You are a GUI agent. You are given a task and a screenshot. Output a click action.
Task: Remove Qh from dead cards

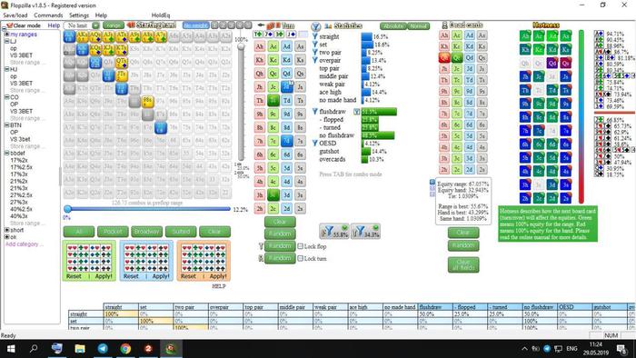coord(444,57)
